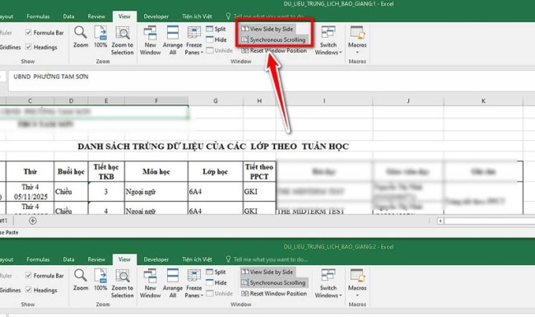Select View tab in top window
535x317 pixels.
coord(124,16)
